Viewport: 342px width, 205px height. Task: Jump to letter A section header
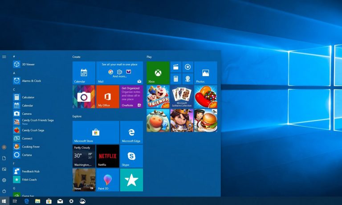coord(14,73)
